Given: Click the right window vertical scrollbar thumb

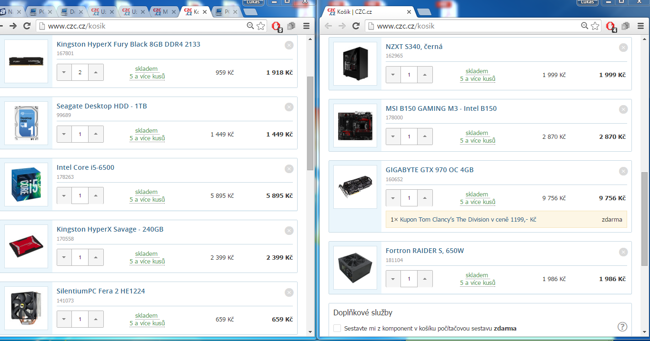Looking at the screenshot, I should pos(645,219).
